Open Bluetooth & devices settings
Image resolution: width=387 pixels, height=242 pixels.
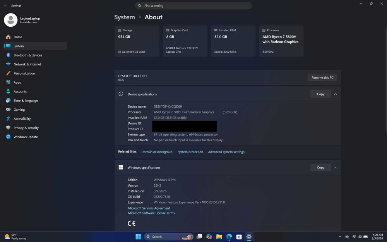tap(35, 55)
